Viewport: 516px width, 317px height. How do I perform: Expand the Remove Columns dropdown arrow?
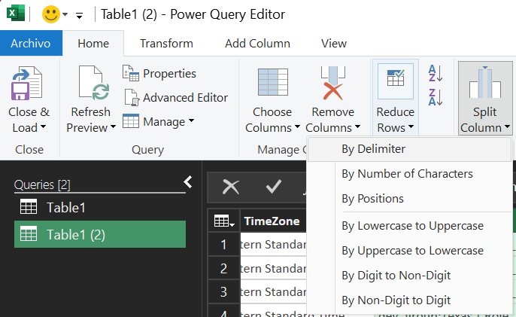tap(358, 126)
